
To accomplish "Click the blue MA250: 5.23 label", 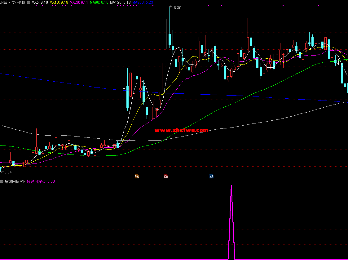I will click(x=143, y=2).
